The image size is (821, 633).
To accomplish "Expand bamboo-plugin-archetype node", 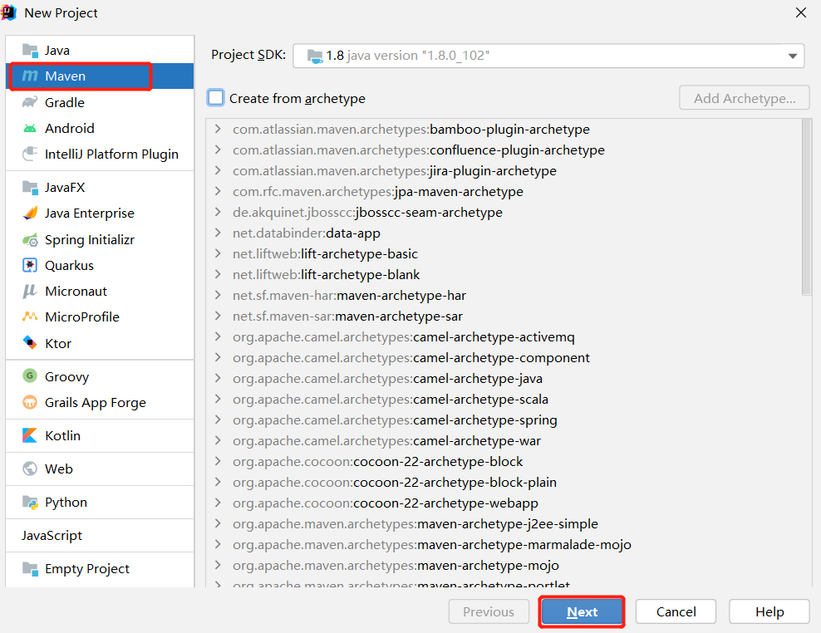I will (x=218, y=129).
